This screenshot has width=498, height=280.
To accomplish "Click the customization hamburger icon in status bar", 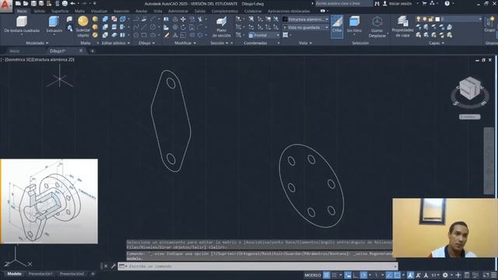I will 494,275.
